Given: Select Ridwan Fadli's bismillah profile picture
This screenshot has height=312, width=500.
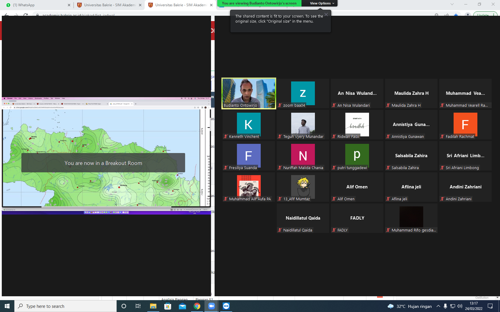Looking at the screenshot, I should (357, 125).
